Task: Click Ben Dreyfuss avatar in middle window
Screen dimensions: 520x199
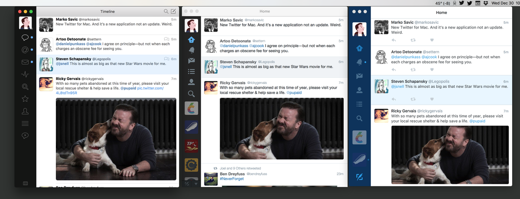Action: click(x=211, y=178)
